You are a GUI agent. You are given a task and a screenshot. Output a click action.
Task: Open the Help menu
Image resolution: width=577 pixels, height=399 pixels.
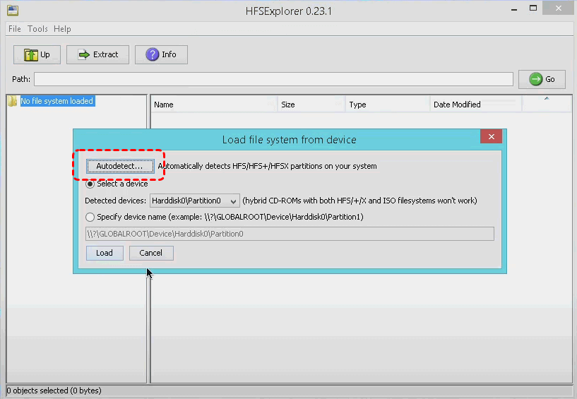[62, 29]
